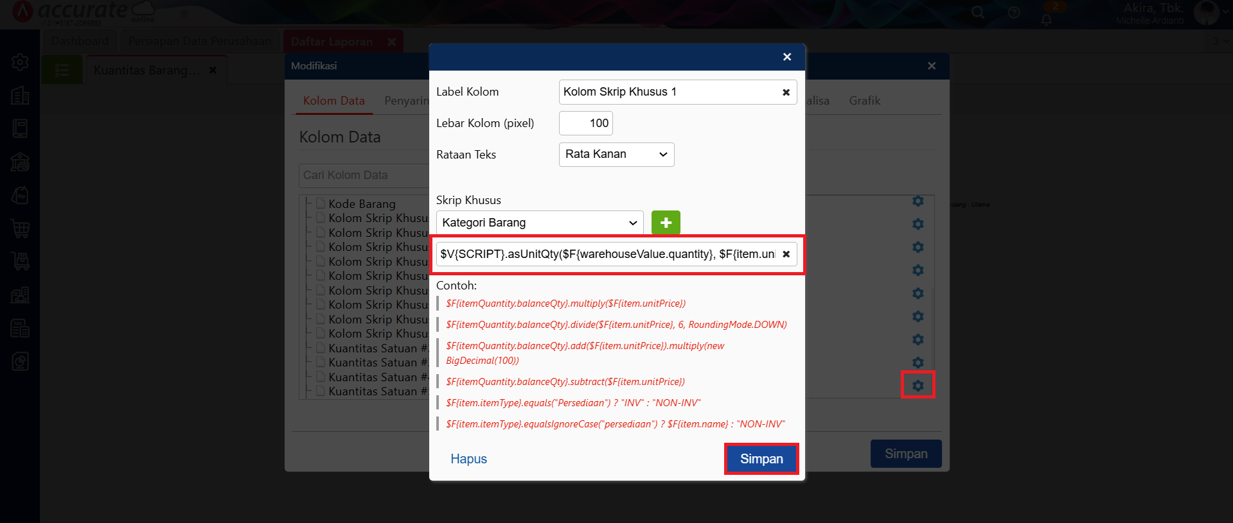Clear the custom script formula field
Viewport: 1233px width, 523px height.
[x=786, y=254]
